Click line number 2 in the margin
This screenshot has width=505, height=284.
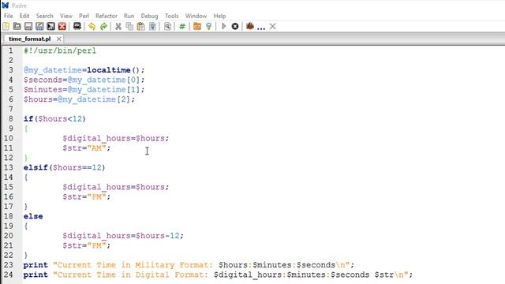11,60
